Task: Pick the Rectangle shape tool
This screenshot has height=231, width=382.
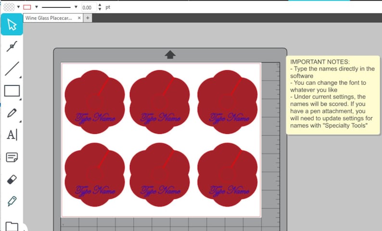Action: [12, 90]
